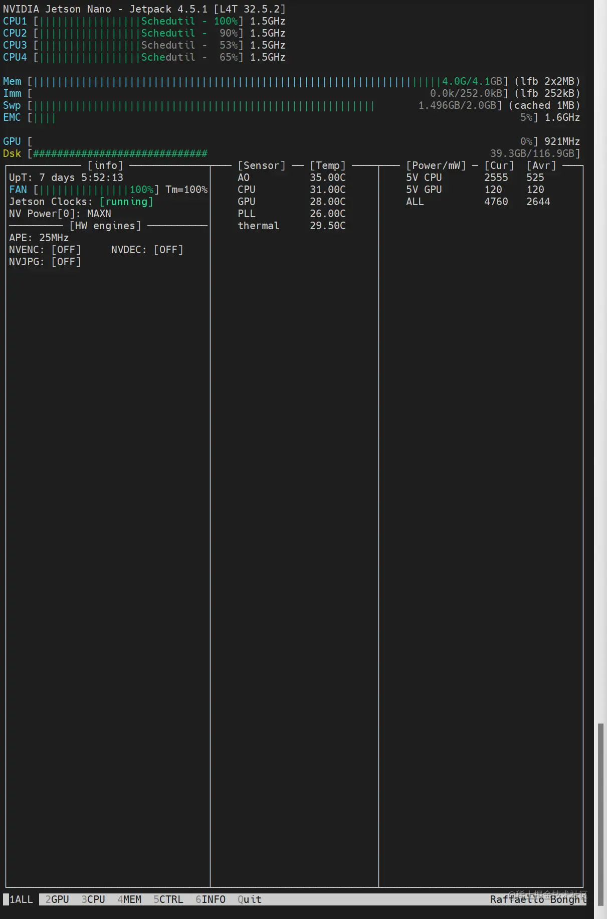Click the 1.496GB/2.0GB swap value

click(457, 105)
